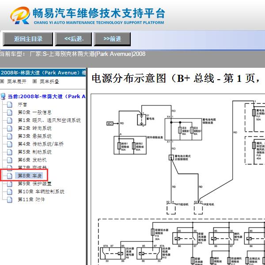The image size is (265, 265).
Task: Open 第6章 发动机
Action: [x=32, y=160]
